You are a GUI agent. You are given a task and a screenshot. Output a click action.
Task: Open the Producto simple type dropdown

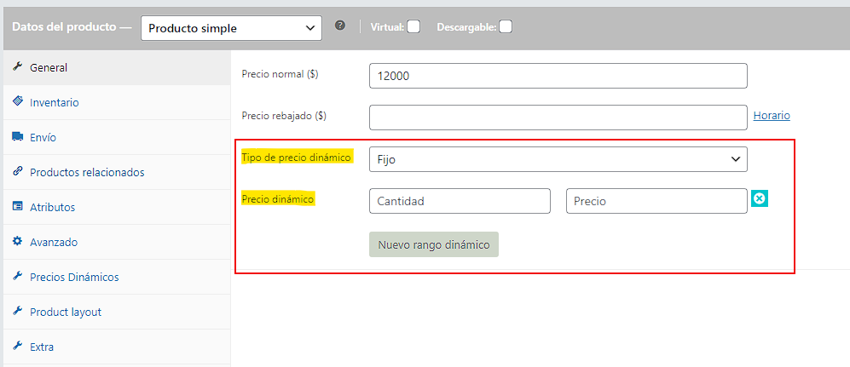point(231,28)
